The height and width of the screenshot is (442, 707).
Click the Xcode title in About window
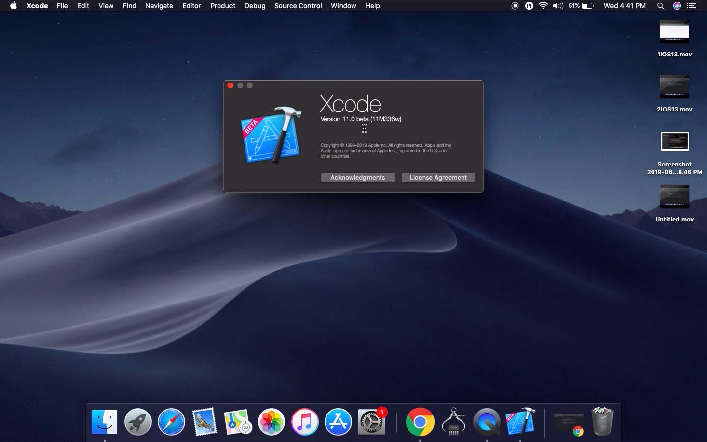(x=350, y=104)
